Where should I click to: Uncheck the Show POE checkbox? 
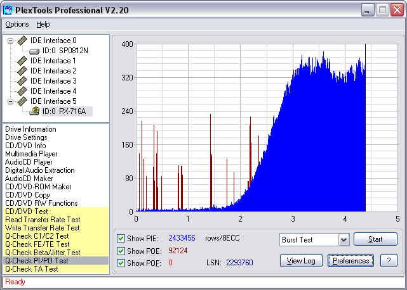121,251
